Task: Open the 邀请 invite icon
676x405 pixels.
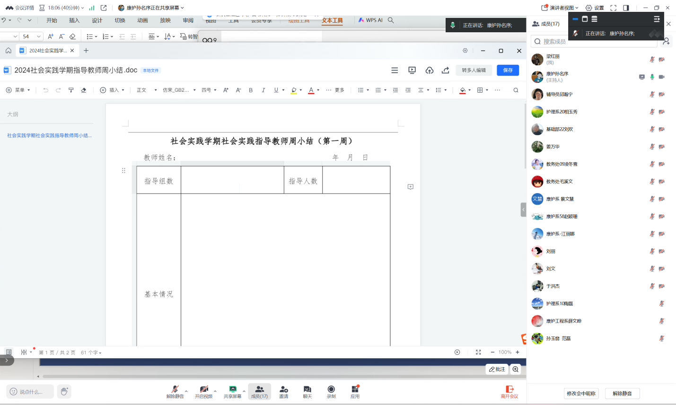Action: [x=283, y=391]
